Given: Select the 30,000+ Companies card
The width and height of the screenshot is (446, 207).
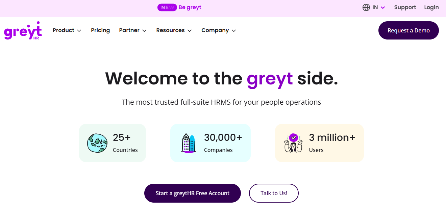Looking at the screenshot, I should click(210, 143).
